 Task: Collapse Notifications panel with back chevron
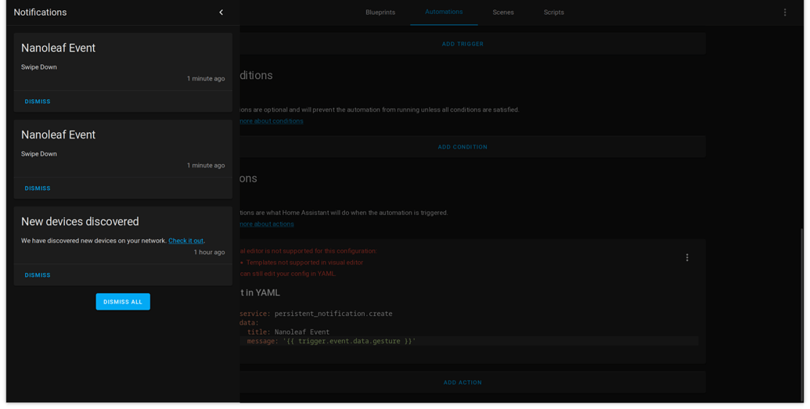[x=221, y=13]
